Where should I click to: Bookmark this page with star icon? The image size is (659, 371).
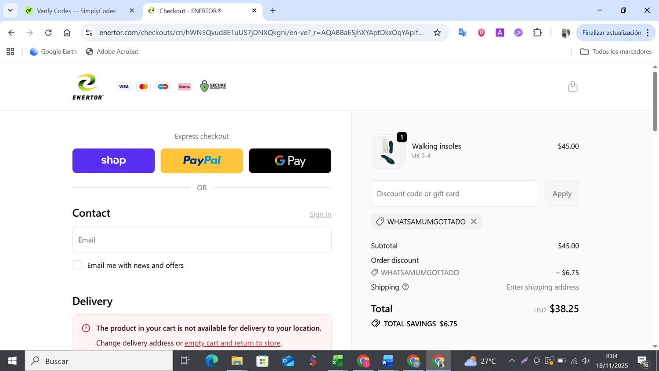pyautogui.click(x=437, y=33)
